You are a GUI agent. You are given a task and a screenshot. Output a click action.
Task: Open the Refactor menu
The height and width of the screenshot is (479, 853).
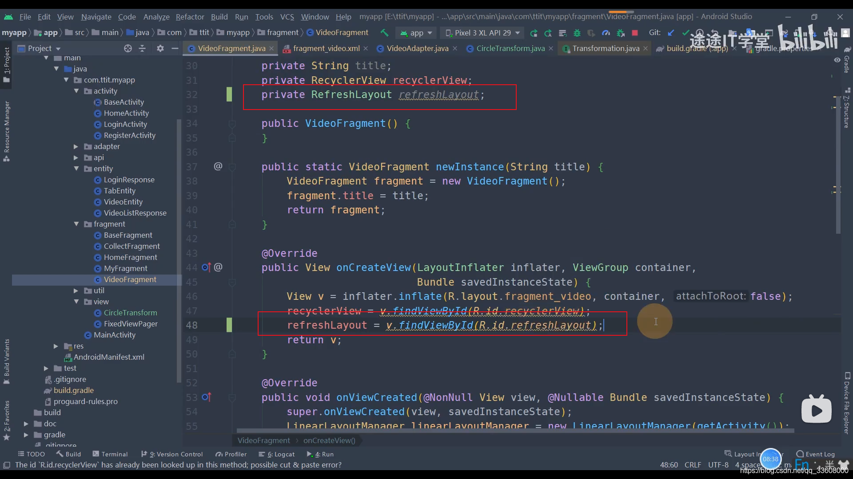[x=190, y=17]
